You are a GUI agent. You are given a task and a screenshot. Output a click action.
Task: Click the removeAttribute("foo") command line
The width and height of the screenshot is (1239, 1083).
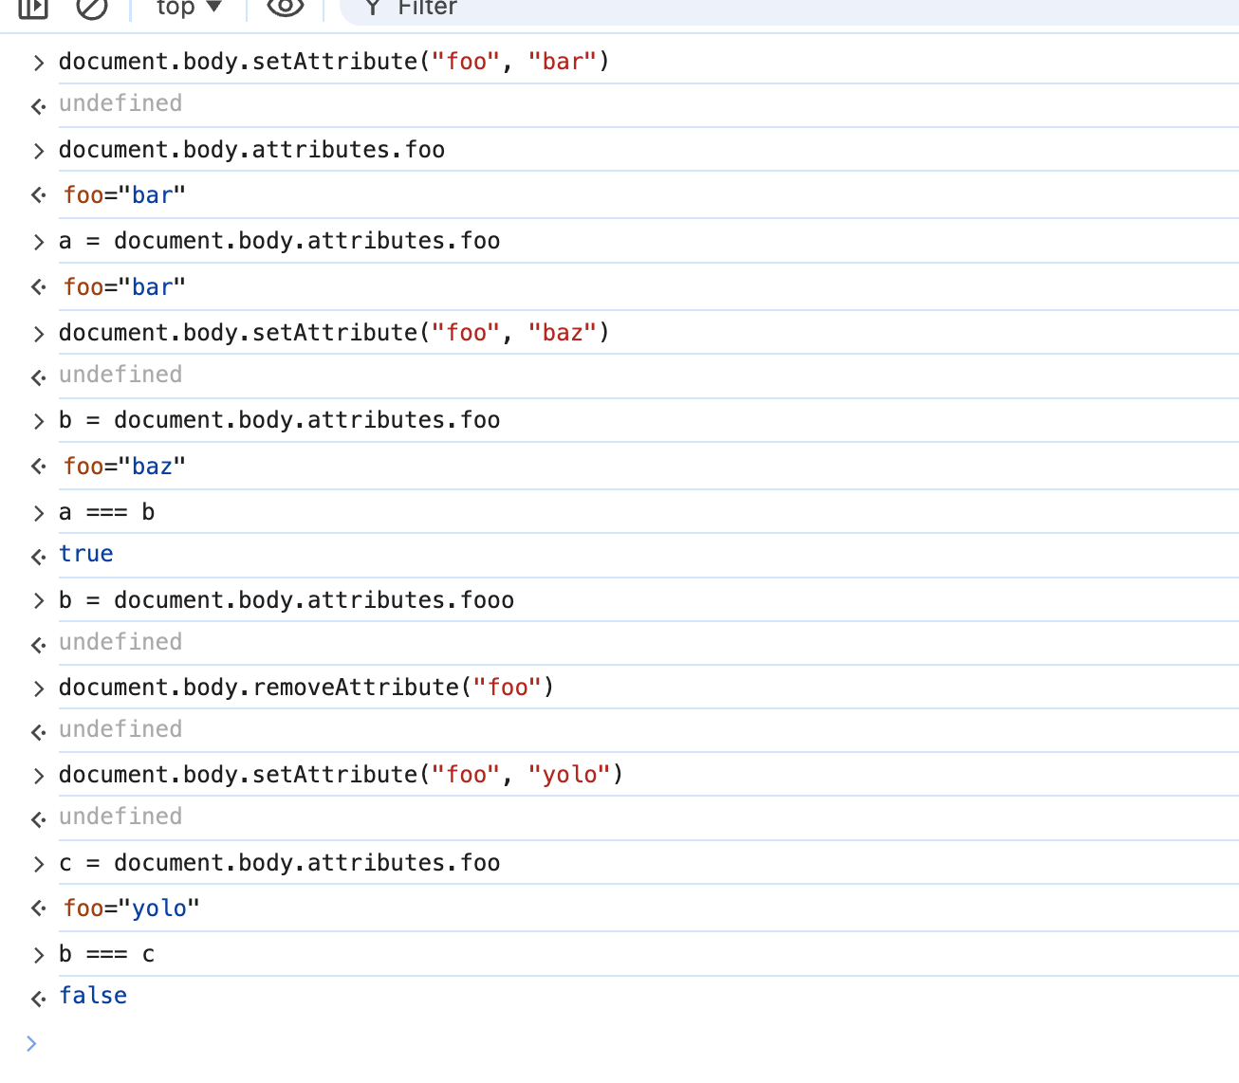(305, 688)
